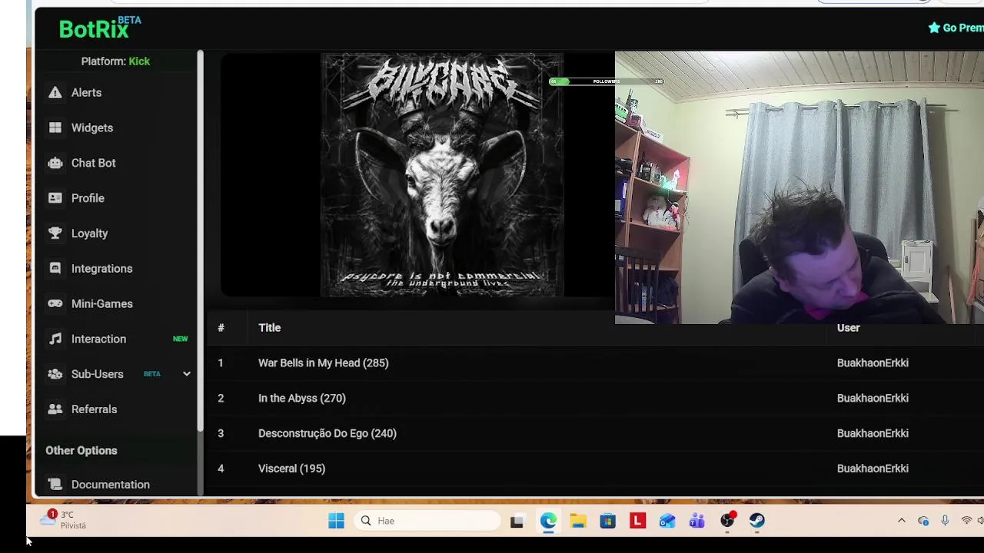Viewport: 984px width, 553px height.
Task: Open Steam from taskbar
Action: tap(757, 521)
